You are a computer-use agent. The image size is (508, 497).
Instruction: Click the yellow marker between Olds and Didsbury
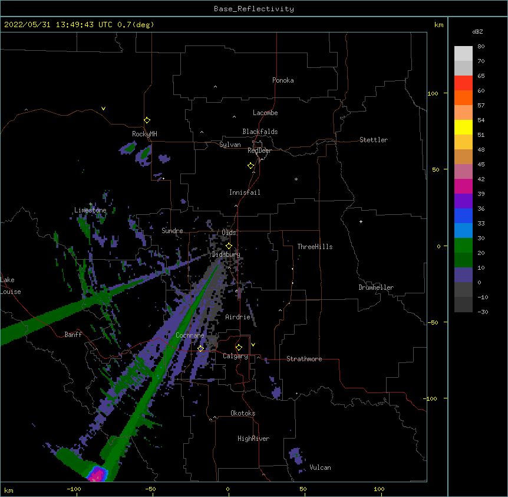229,246
